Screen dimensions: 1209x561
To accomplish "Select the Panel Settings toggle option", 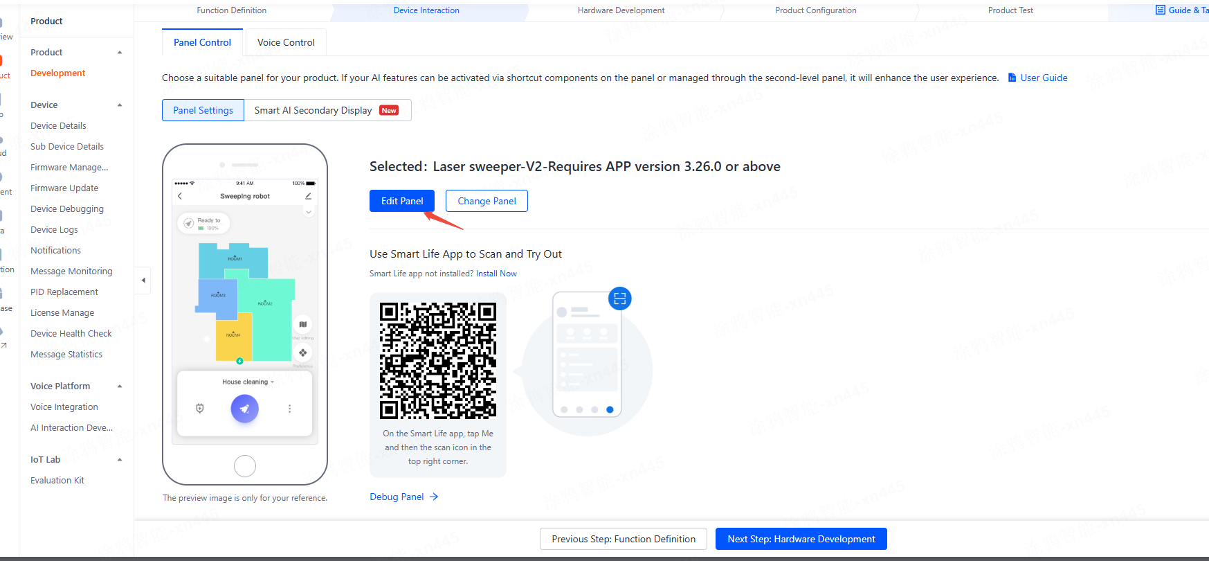I will 203,110.
